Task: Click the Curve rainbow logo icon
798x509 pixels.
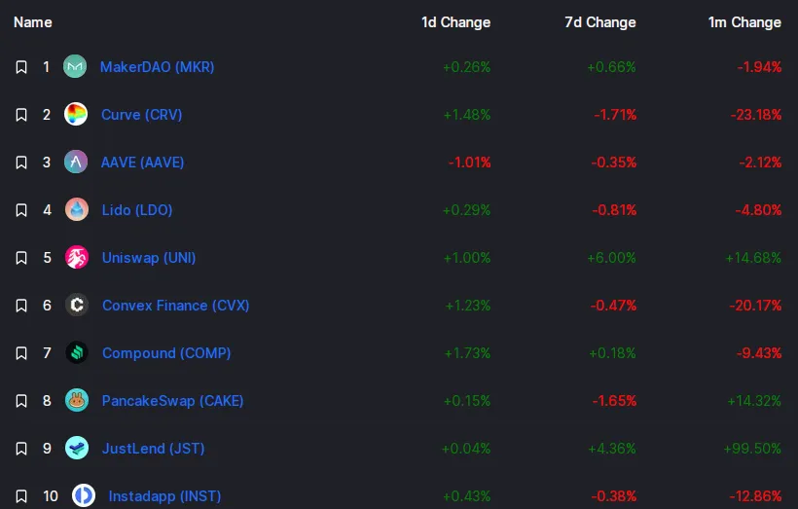Action: tap(76, 114)
